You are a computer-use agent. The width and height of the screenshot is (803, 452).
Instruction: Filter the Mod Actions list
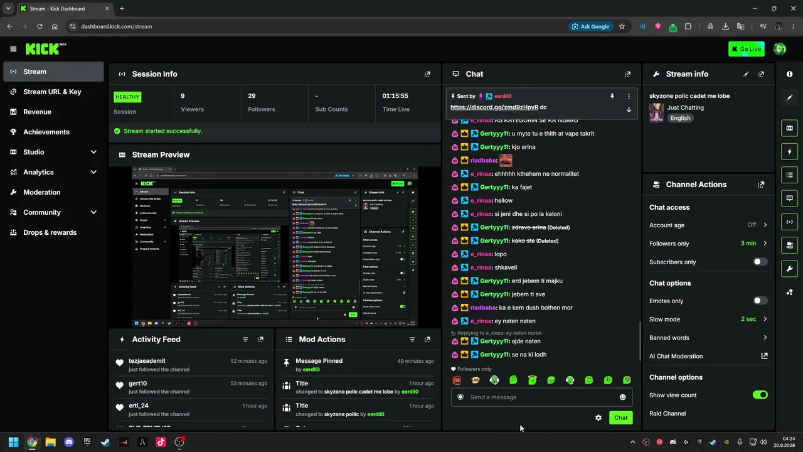412,340
